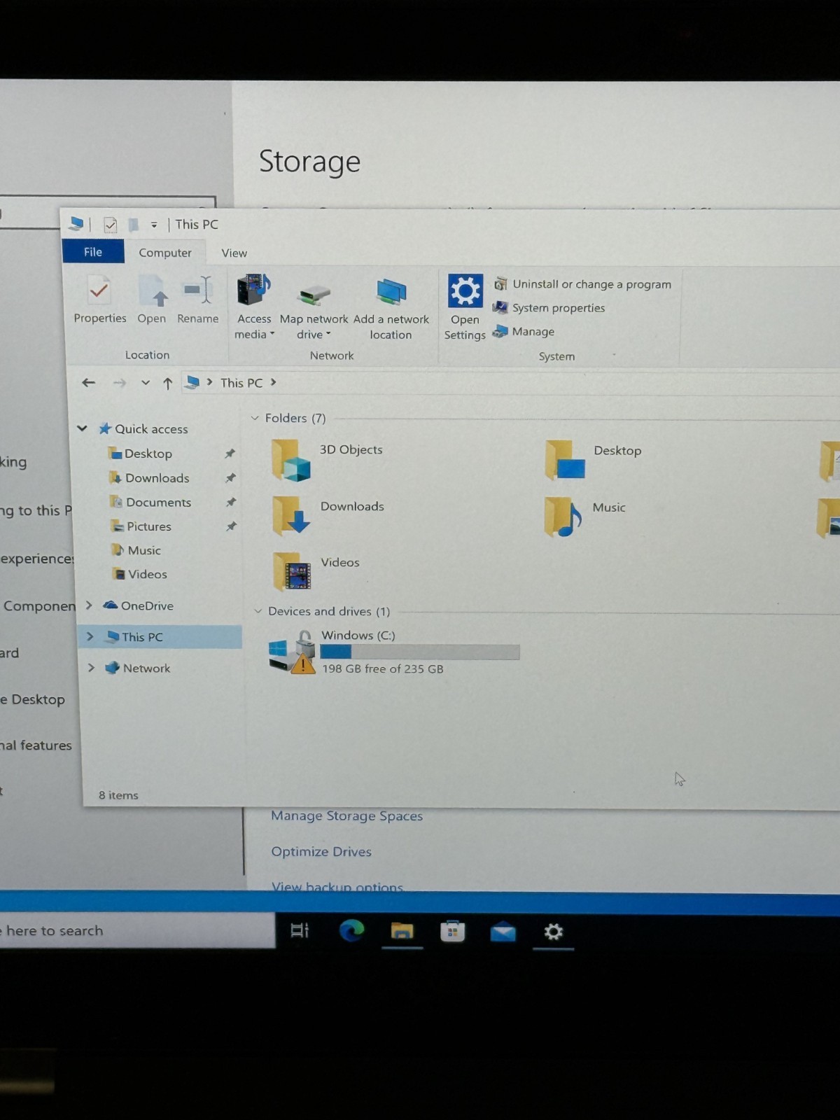Click the Windows (C:) storage usage bar
Screen dimensions: 840x1120
[x=420, y=652]
